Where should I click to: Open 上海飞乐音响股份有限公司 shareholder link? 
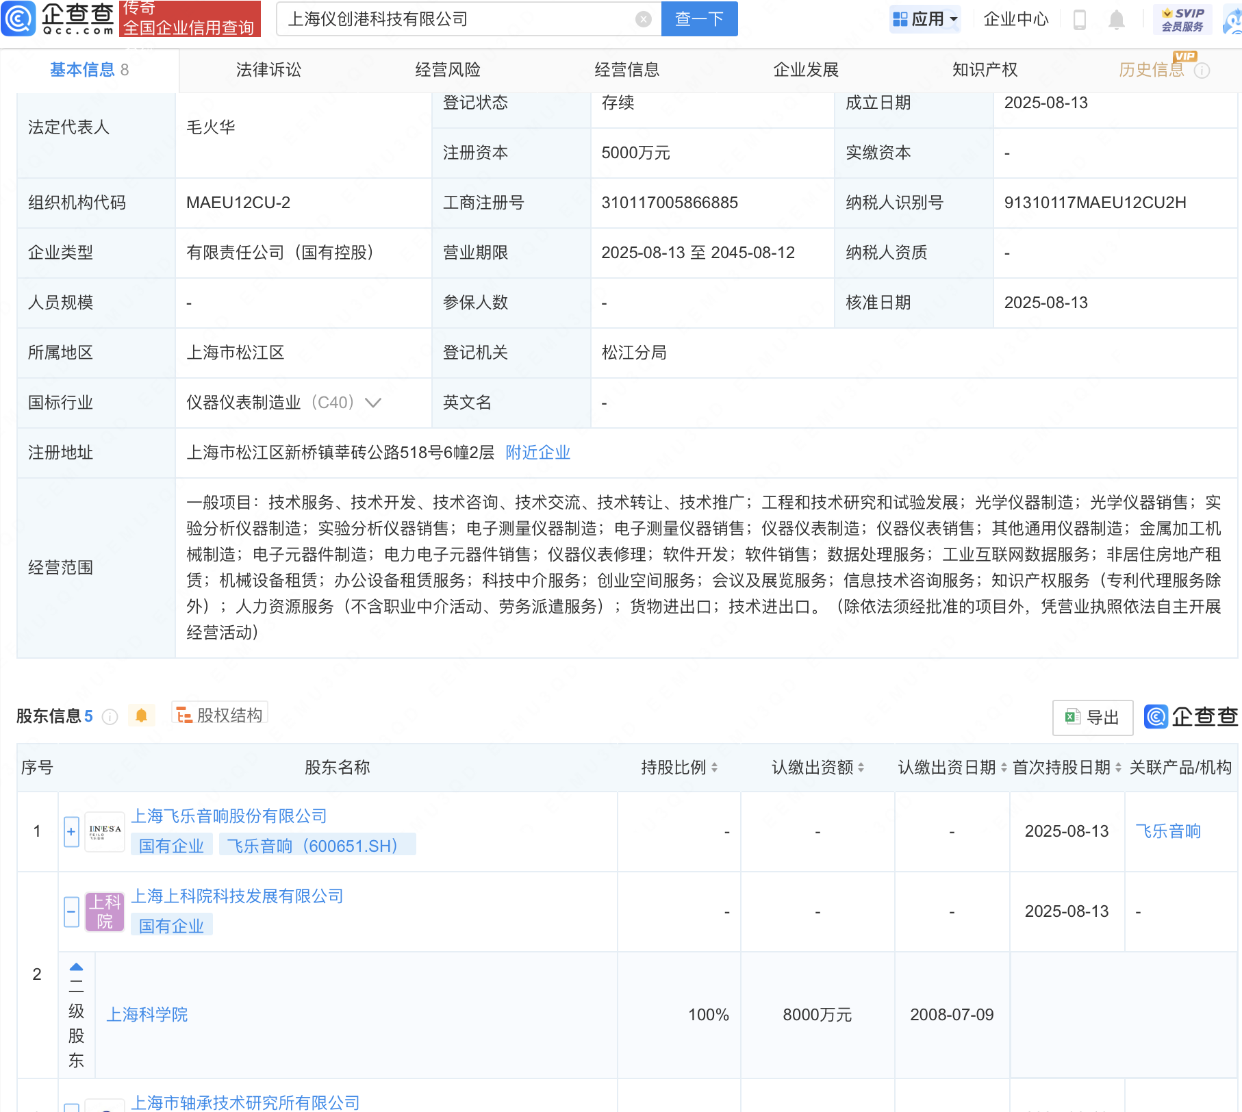coord(229,816)
